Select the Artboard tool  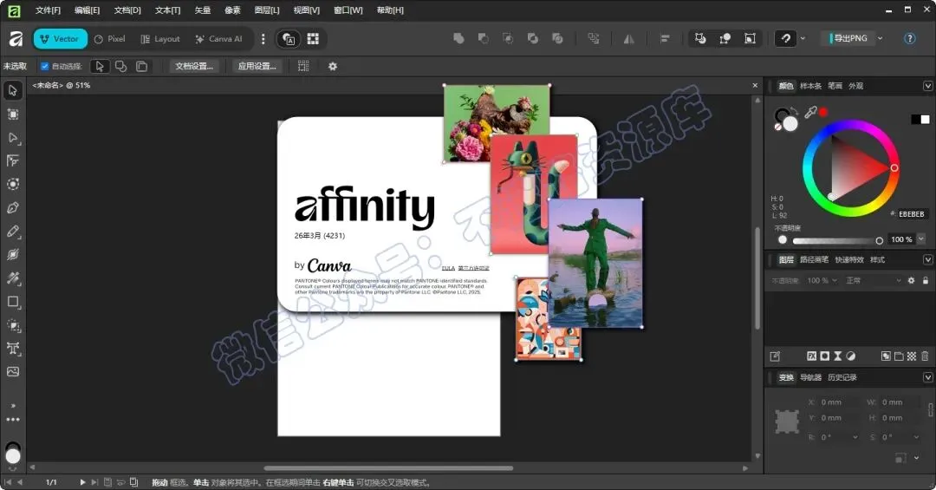[12, 114]
